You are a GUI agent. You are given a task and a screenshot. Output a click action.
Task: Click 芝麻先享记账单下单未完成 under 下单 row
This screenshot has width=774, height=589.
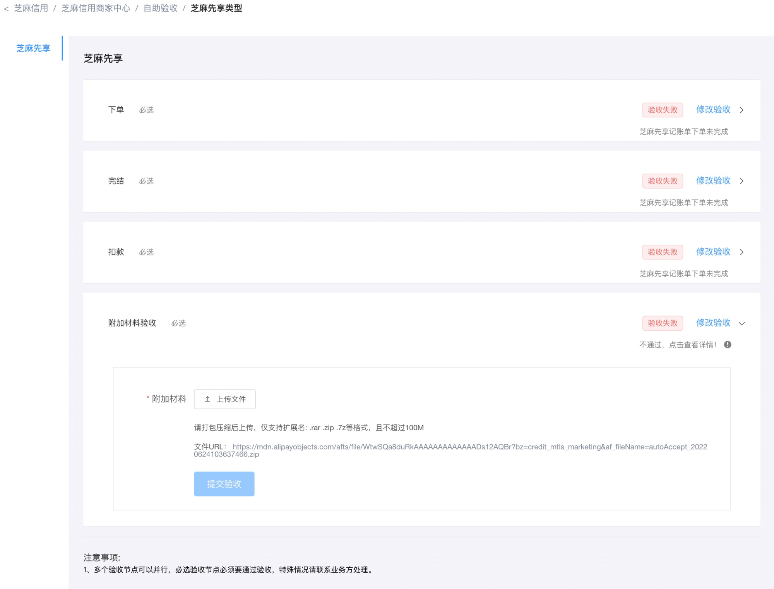click(683, 132)
